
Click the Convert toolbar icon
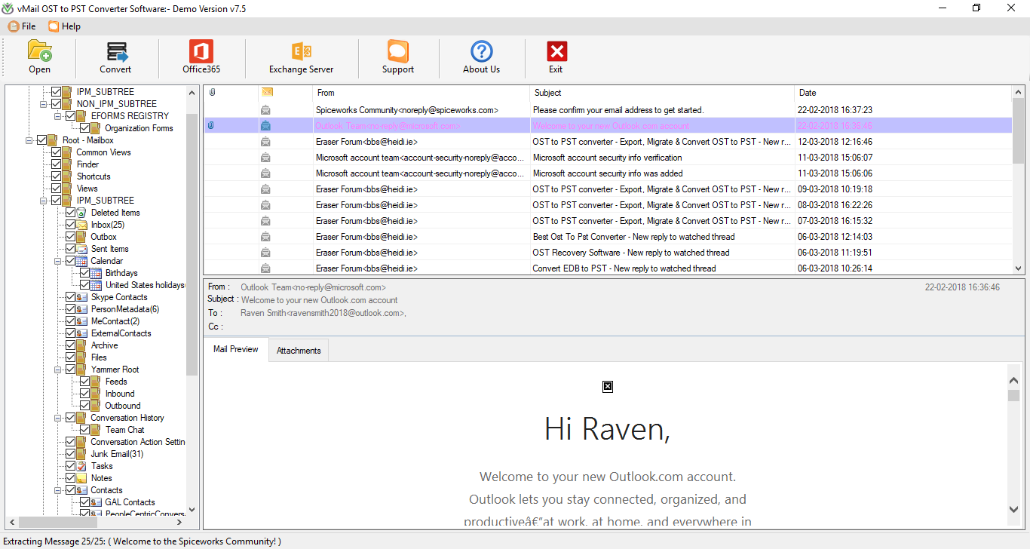116,51
